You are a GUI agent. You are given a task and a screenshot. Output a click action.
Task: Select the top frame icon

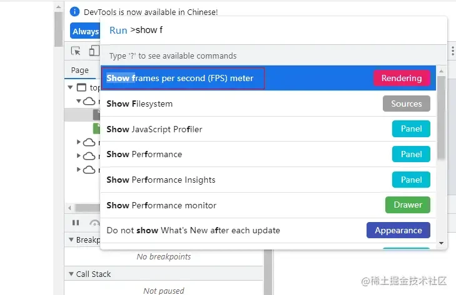pos(81,87)
